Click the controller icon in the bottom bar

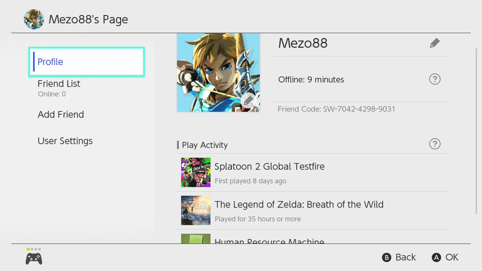(34, 258)
